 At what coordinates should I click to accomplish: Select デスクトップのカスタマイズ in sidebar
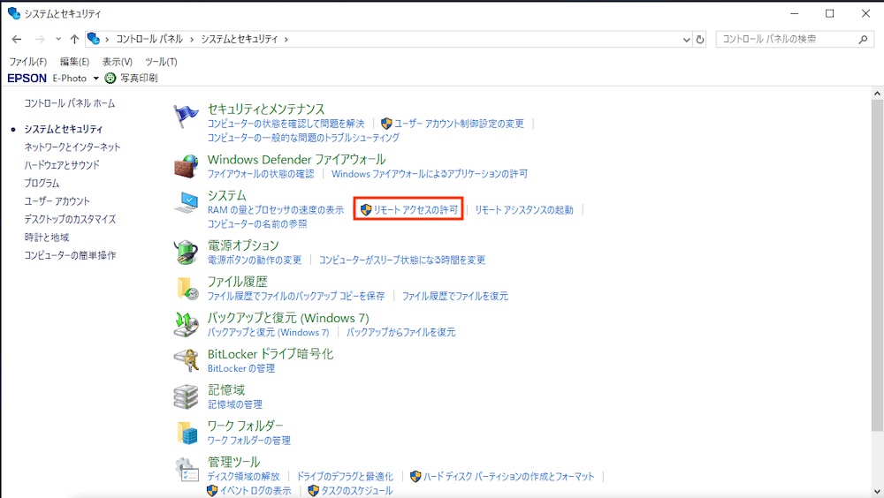tap(70, 219)
